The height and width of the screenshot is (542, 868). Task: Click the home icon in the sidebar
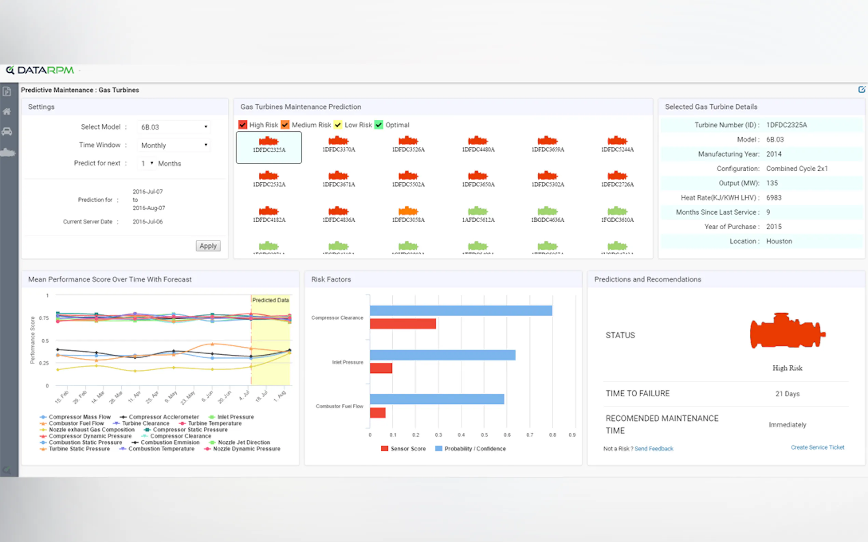[x=7, y=112]
